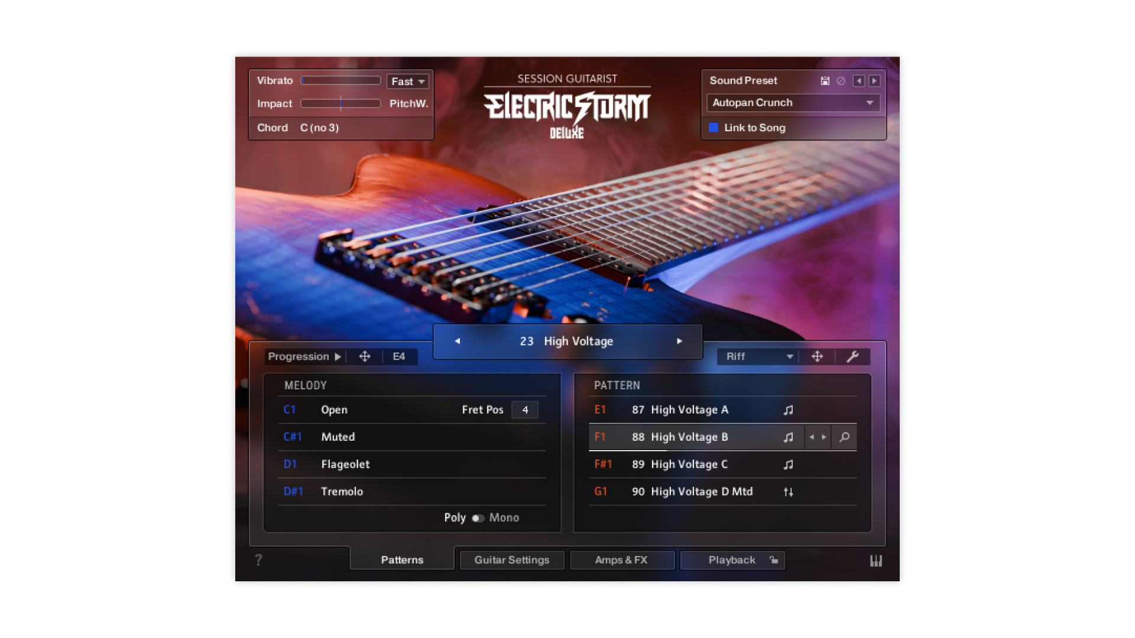Open the Riff edit wrench tool

[854, 357]
